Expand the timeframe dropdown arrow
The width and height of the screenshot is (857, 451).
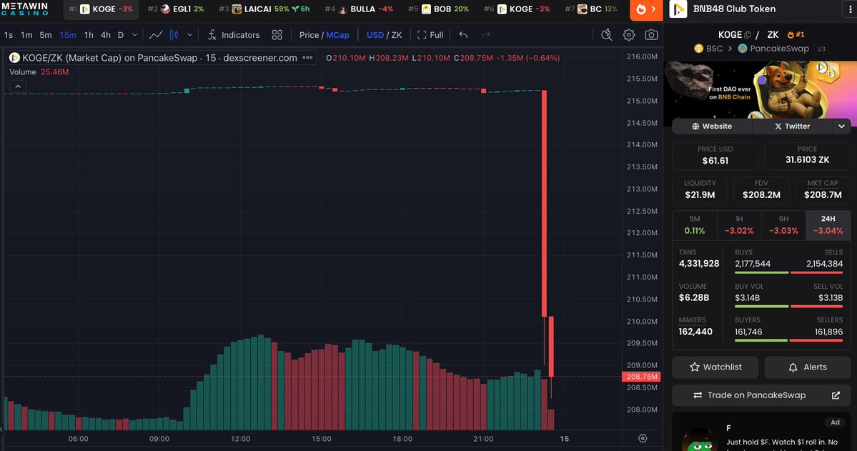pyautogui.click(x=134, y=35)
